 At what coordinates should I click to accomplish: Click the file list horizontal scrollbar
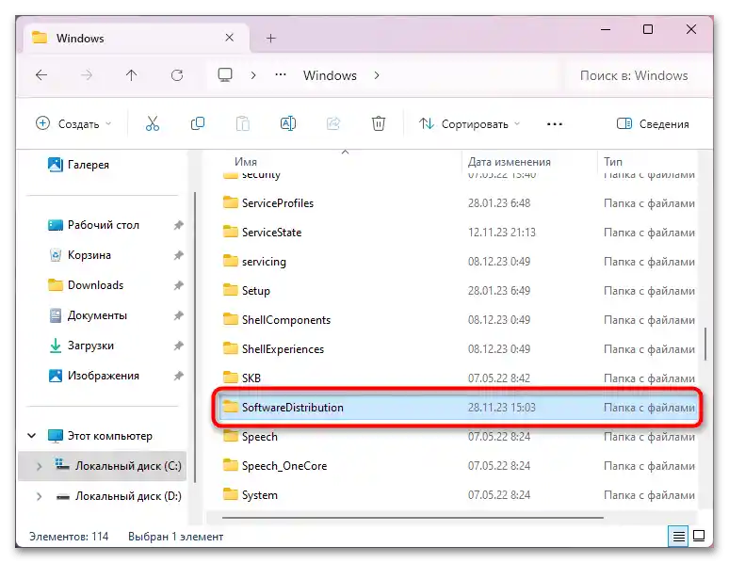tap(413, 518)
